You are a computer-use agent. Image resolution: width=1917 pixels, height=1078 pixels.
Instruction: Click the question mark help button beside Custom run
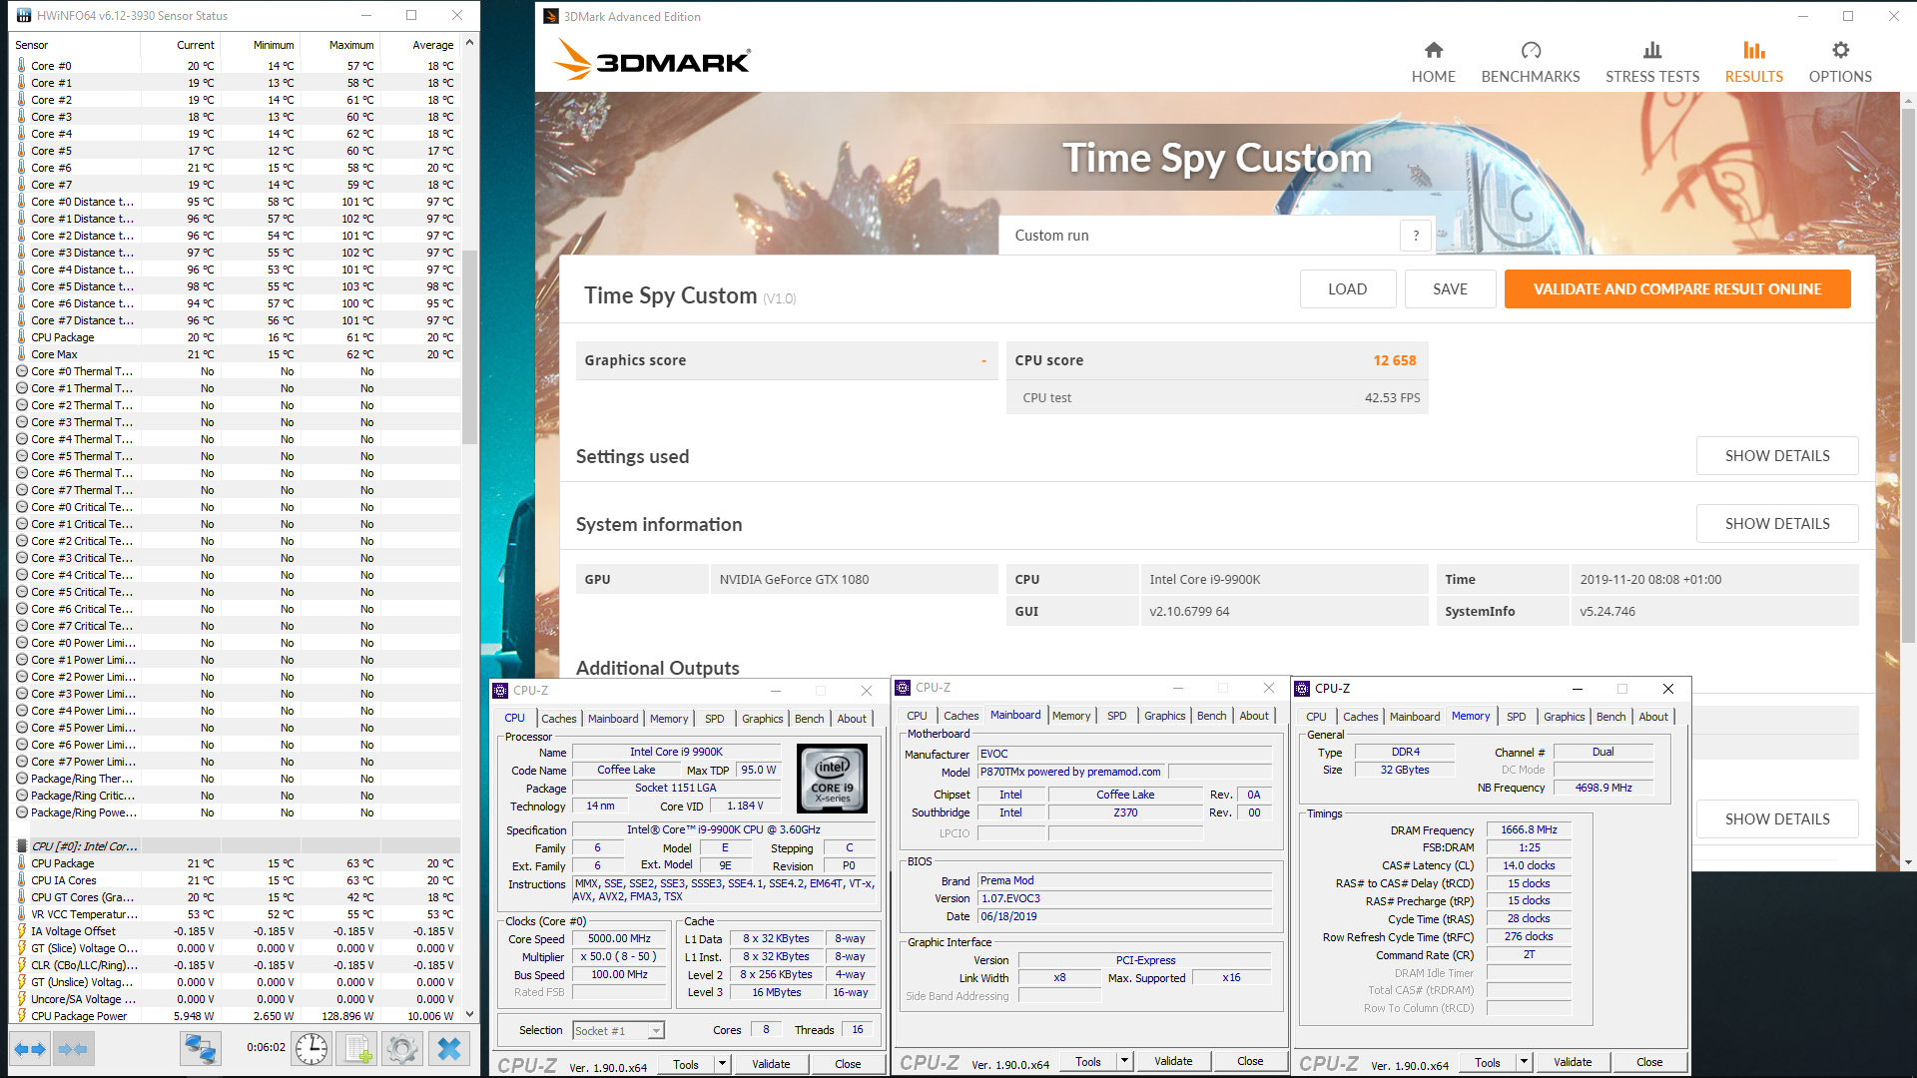coord(1415,236)
